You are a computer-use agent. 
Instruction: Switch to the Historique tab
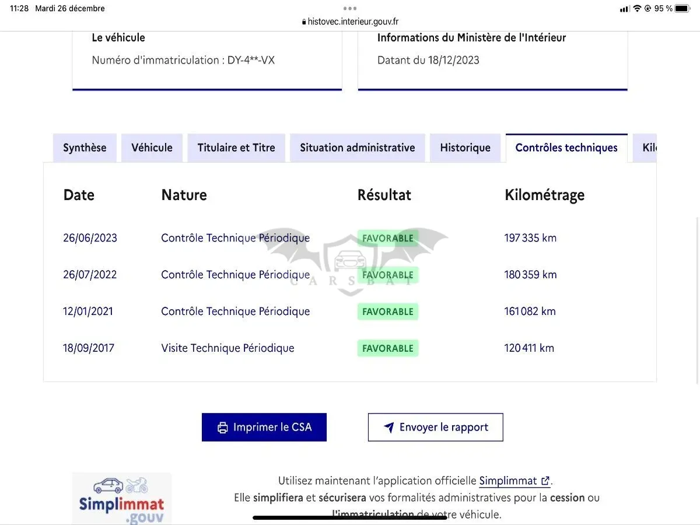(x=466, y=148)
